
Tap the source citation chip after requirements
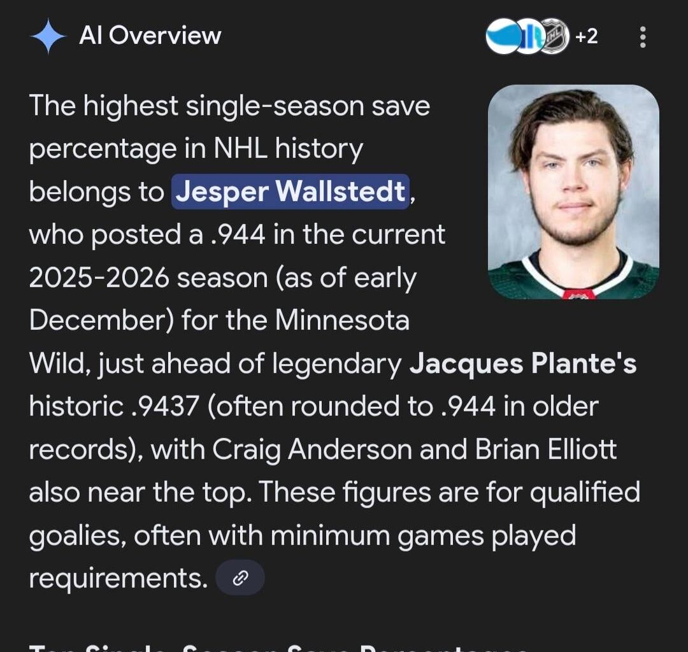pyautogui.click(x=240, y=577)
